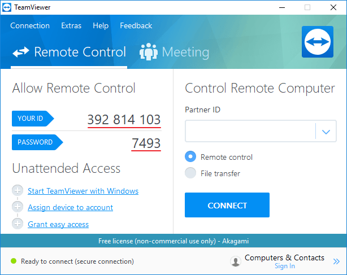Click the YOUR ID number 392 814 103
Image resolution: width=347 pixels, height=275 pixels.
click(124, 120)
